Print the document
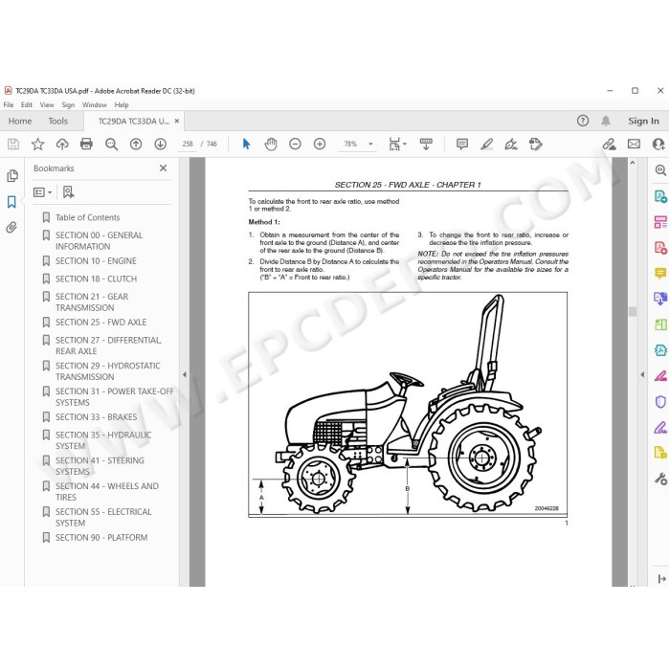 (86, 144)
